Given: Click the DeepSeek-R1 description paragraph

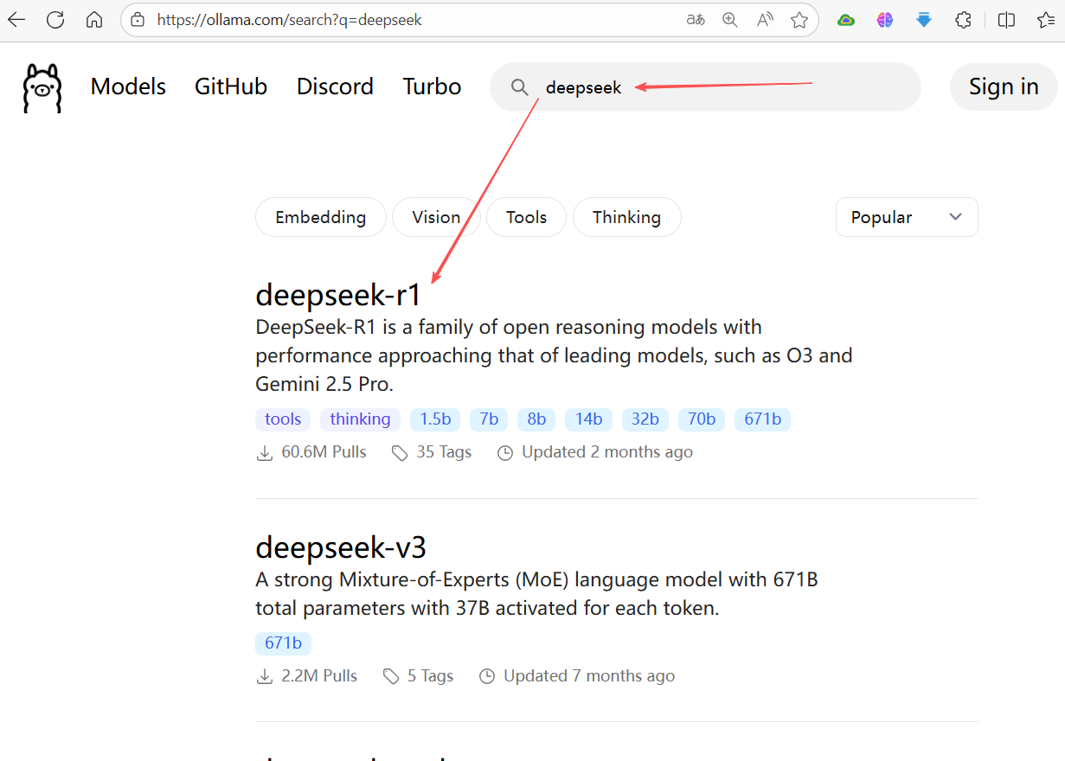Looking at the screenshot, I should pos(554,355).
